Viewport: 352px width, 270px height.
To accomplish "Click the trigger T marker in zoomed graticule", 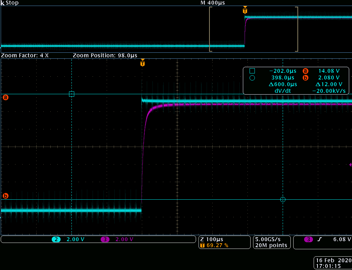I will (x=142, y=63).
